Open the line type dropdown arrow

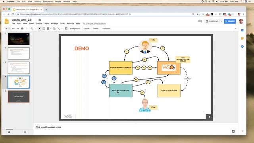[x=62, y=29]
